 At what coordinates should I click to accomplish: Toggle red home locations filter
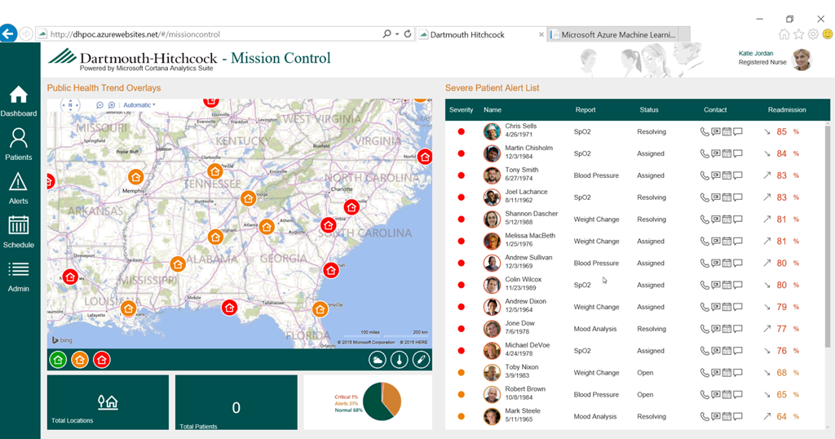(102, 360)
